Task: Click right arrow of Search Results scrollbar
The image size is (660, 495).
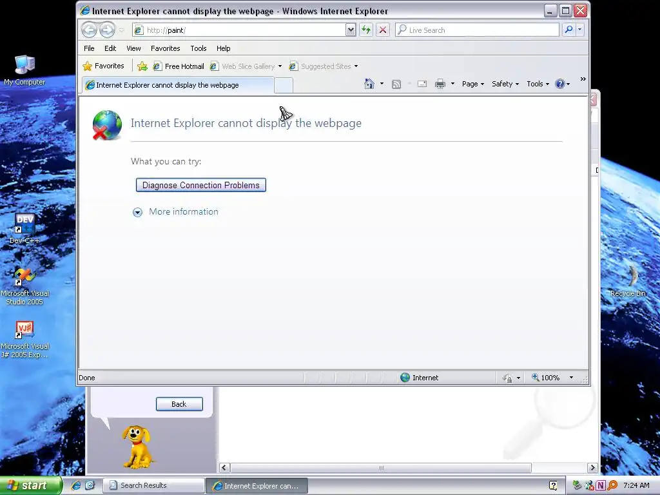Action: [x=593, y=468]
